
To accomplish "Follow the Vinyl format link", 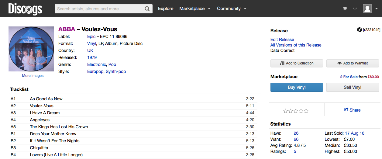I will pyautogui.click(x=91, y=43).
